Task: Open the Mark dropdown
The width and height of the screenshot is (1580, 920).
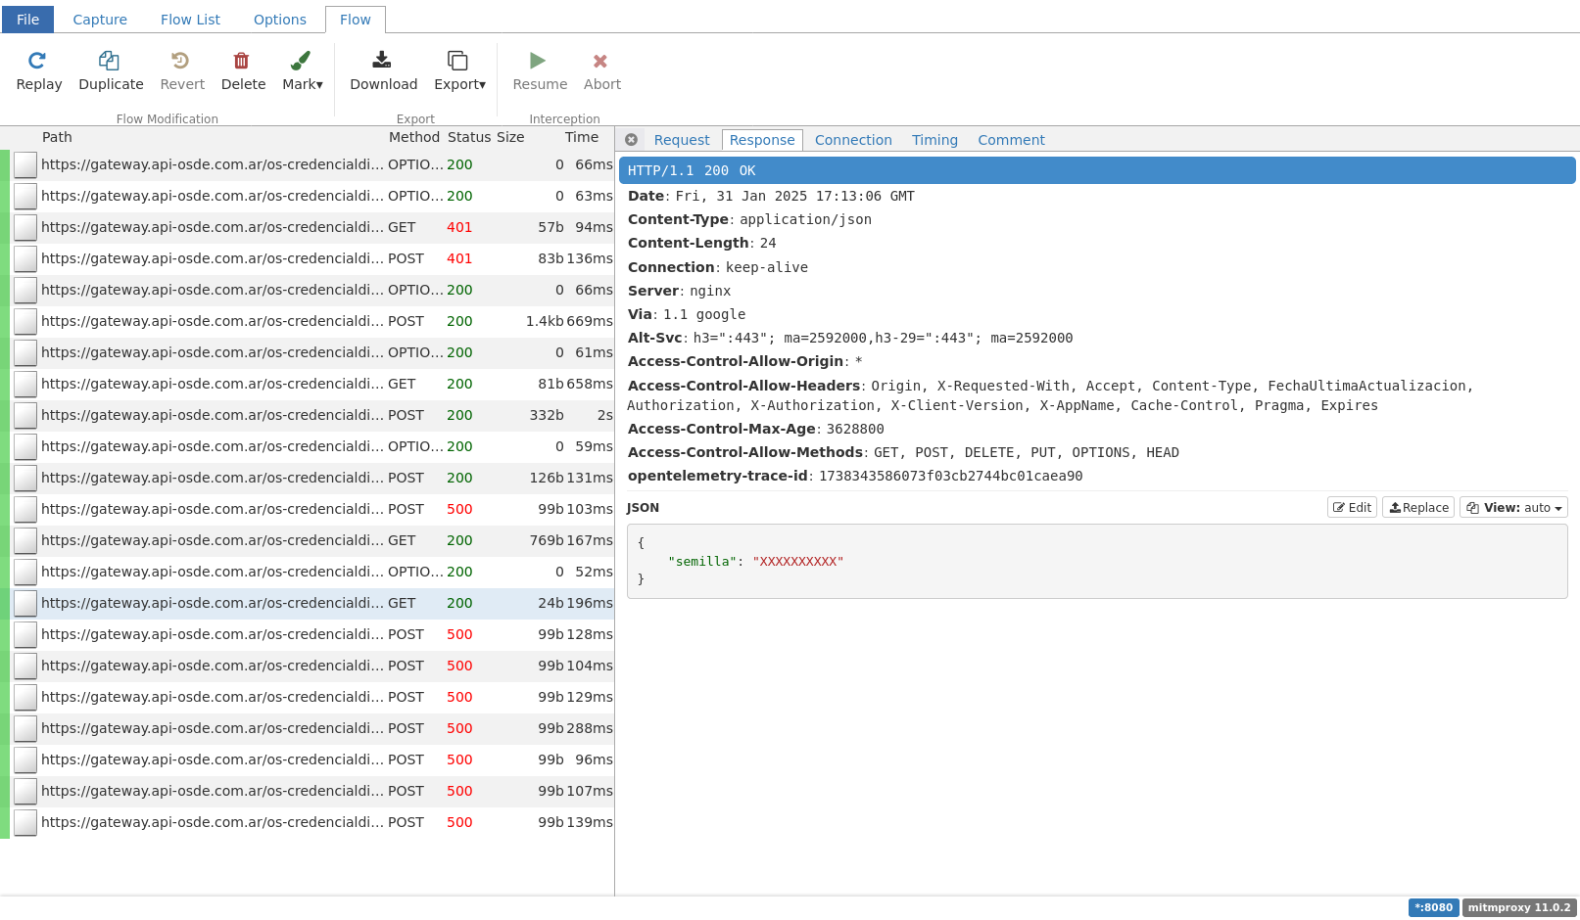Action: pyautogui.click(x=303, y=71)
